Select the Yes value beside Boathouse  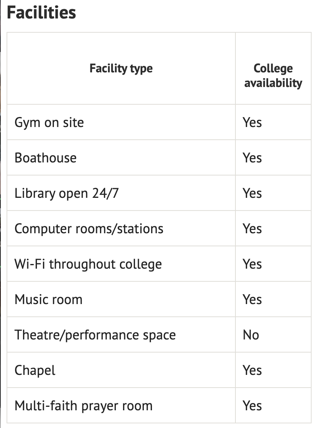coord(252,158)
